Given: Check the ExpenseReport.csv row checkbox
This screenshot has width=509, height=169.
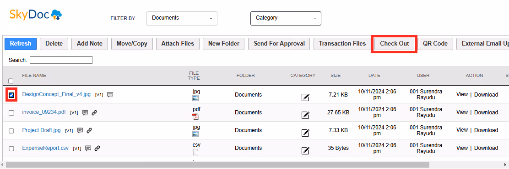Looking at the screenshot, I should click(11, 149).
